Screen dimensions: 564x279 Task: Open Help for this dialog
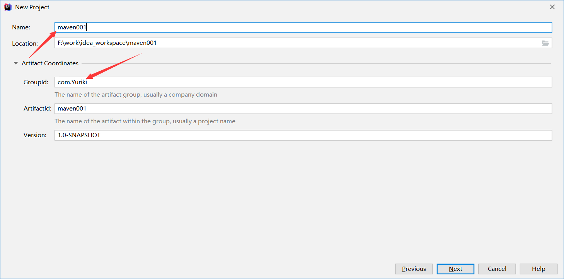(x=538, y=269)
